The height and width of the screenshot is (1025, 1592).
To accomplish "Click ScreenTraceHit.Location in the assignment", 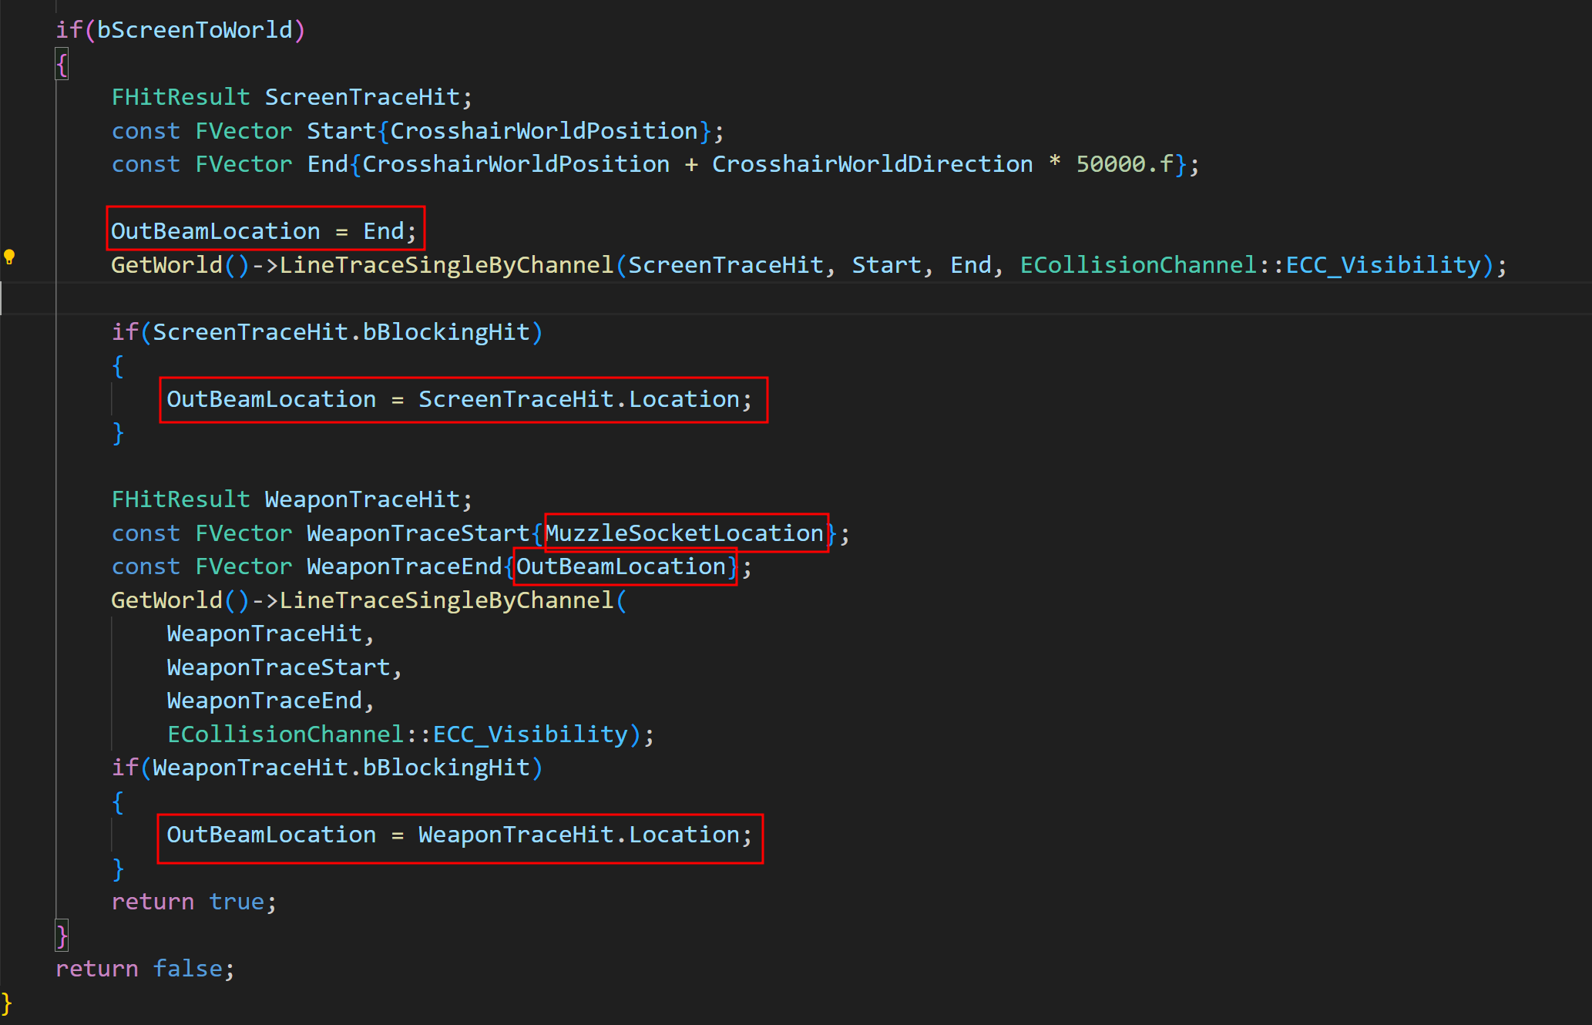I will (x=579, y=399).
